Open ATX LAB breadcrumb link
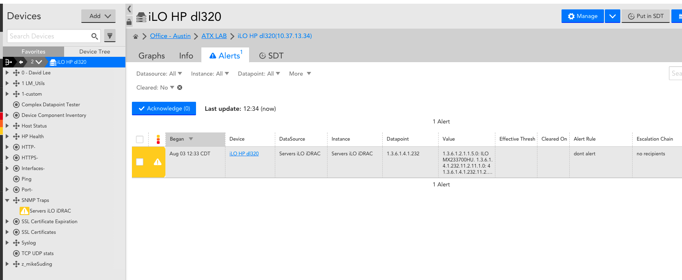682x280 pixels. (214, 36)
